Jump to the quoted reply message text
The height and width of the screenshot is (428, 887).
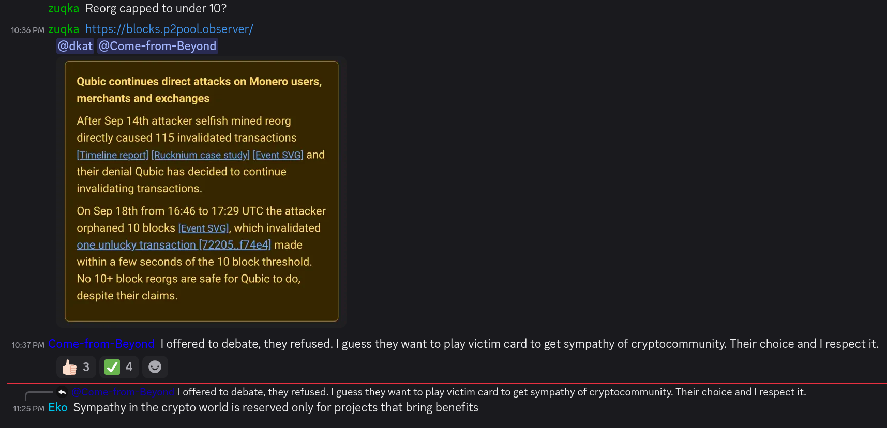click(491, 392)
